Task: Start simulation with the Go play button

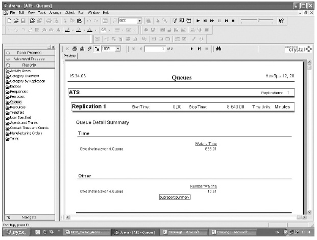Action: [198, 20]
